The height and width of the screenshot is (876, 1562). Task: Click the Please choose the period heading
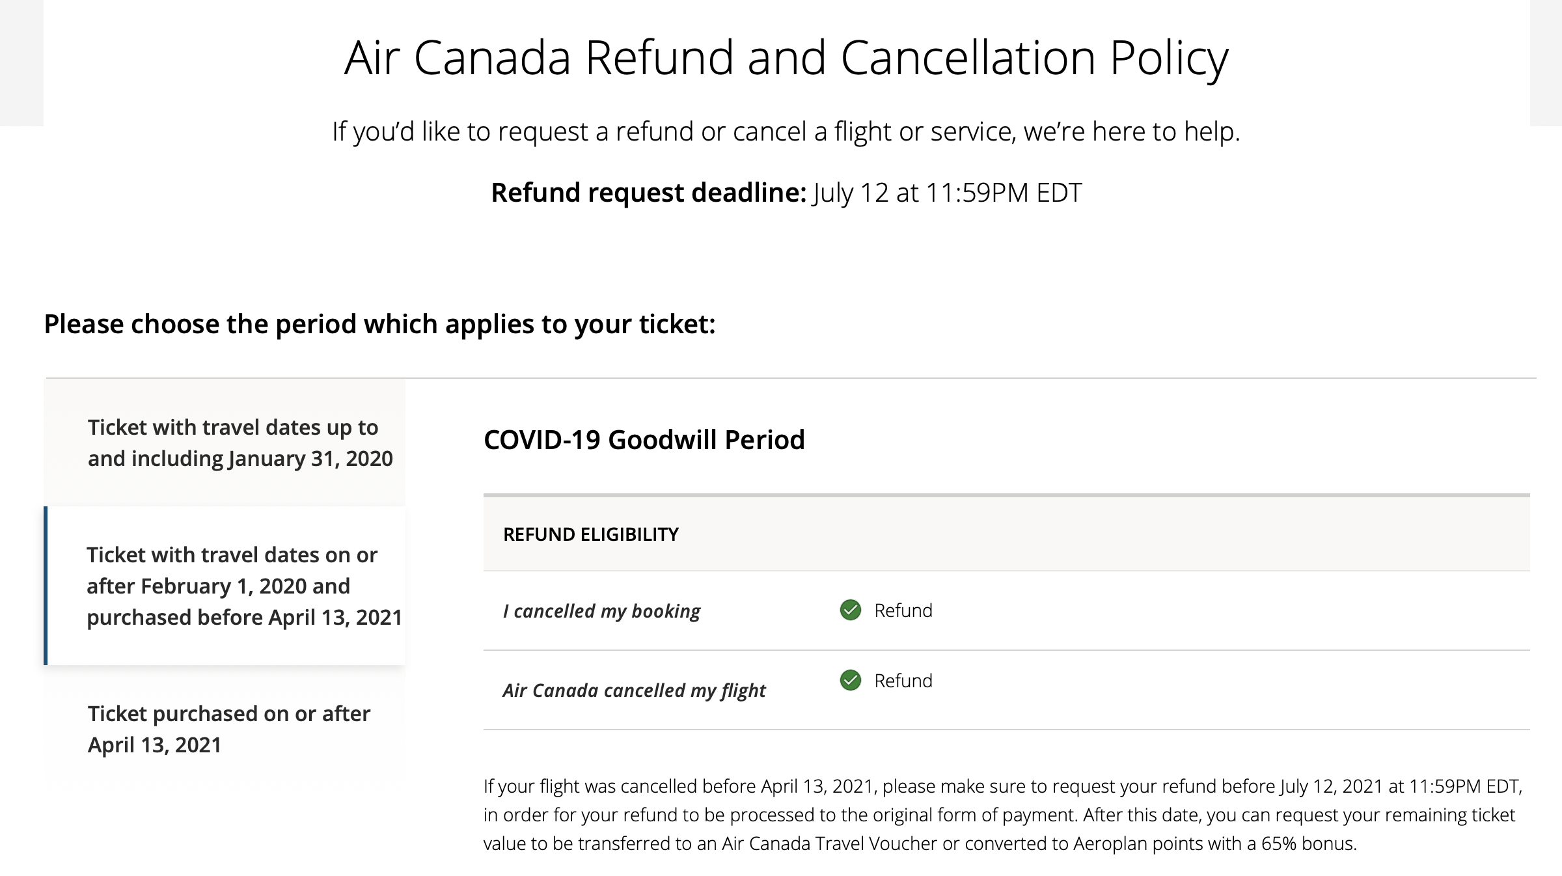(379, 324)
